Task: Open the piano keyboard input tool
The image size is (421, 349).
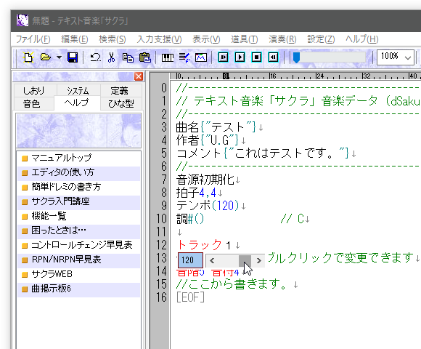Action: pyautogui.click(x=168, y=57)
